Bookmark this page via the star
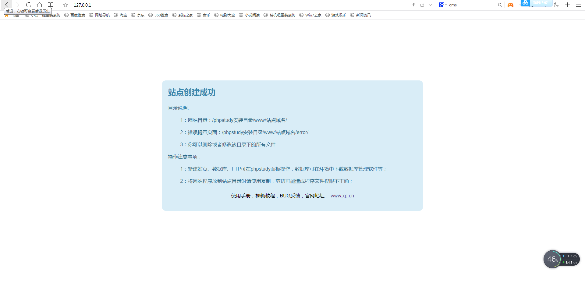 pos(65,5)
